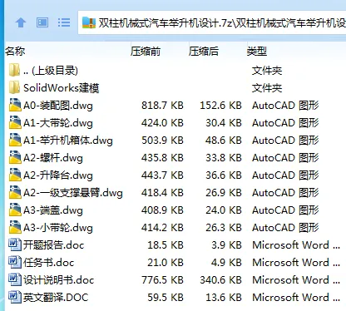Viewport: 346px width, 311px height.
Task: Click the SolidWorks建模 folder name
Action: (x=62, y=88)
